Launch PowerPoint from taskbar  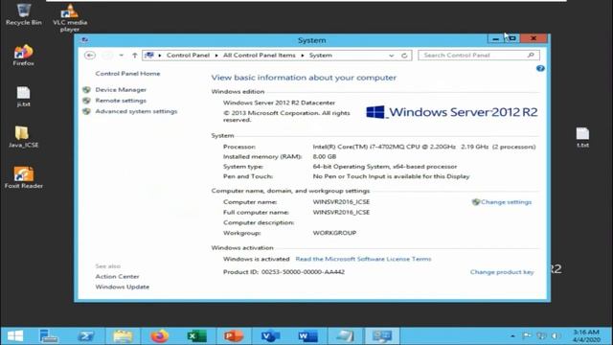click(234, 336)
